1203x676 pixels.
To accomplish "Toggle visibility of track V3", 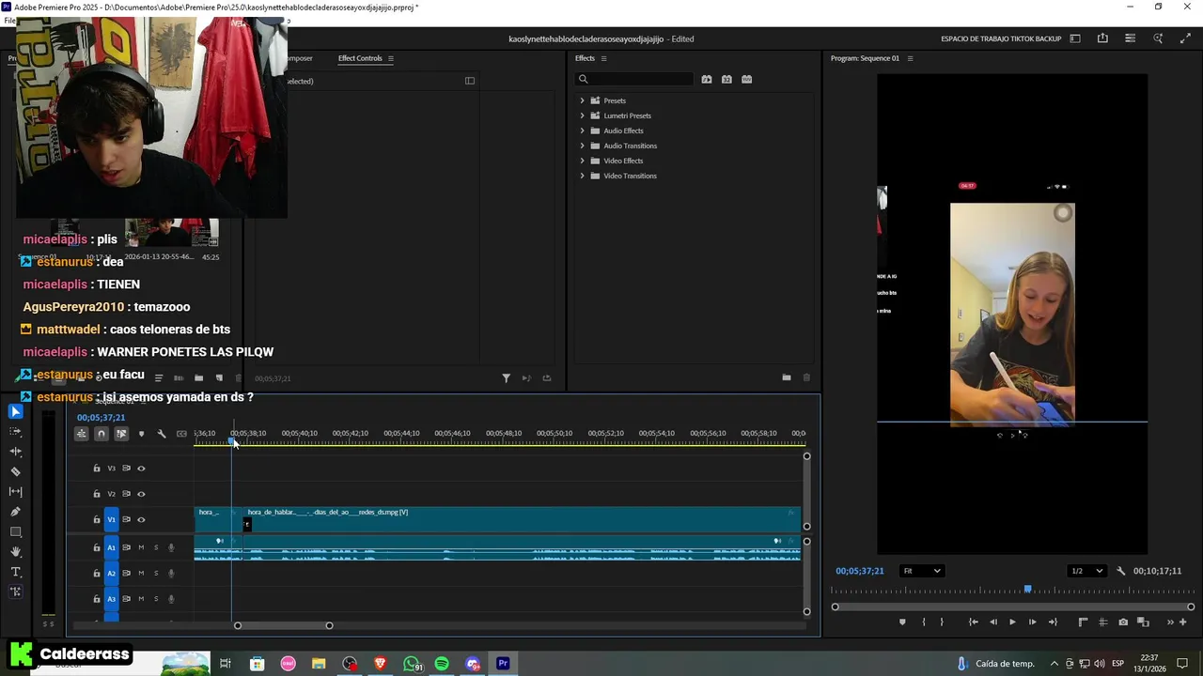I will coord(141,468).
